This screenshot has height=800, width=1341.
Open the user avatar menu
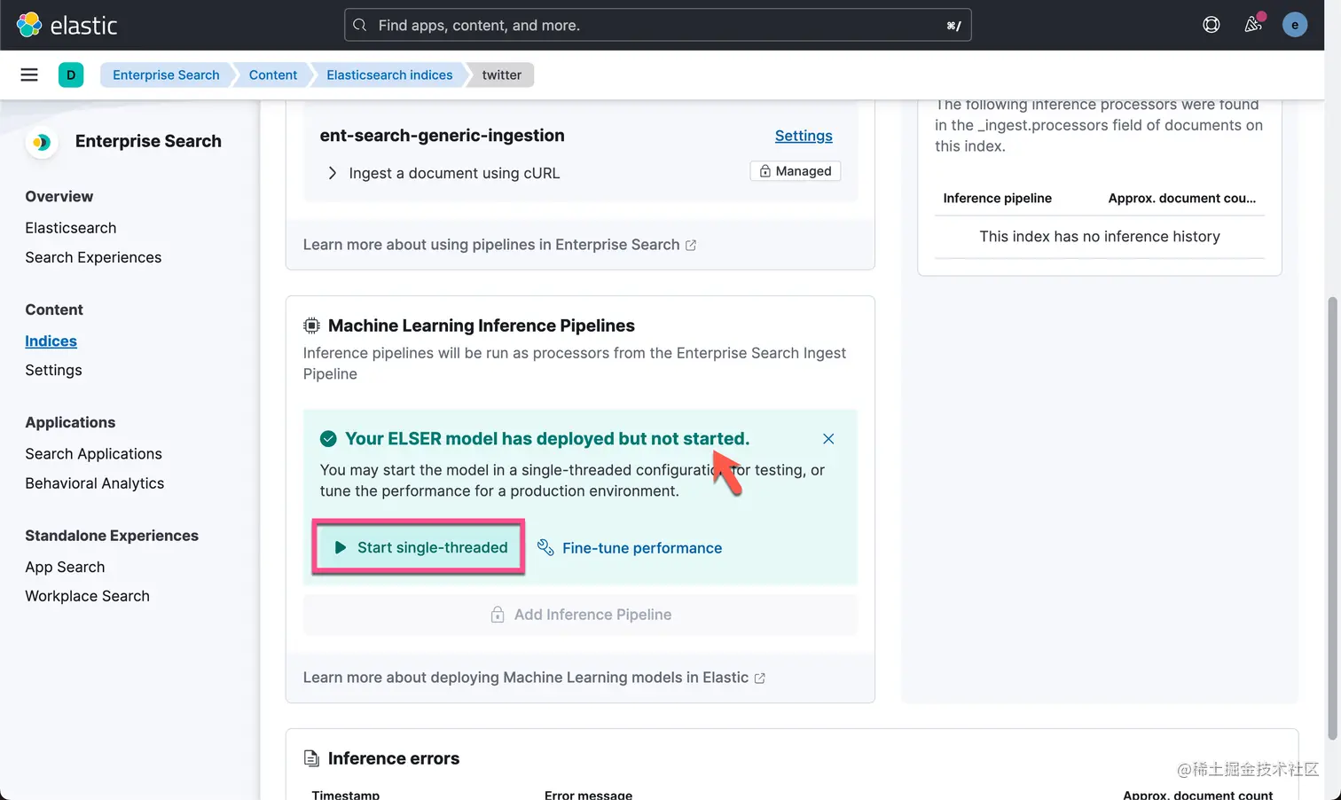[x=1294, y=25]
